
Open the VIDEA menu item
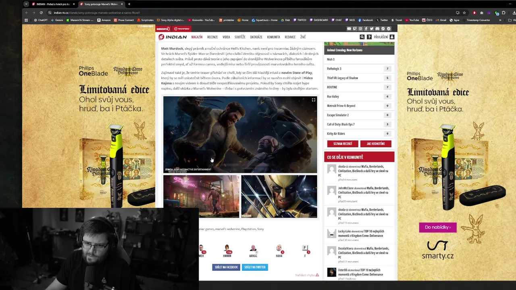point(226,37)
